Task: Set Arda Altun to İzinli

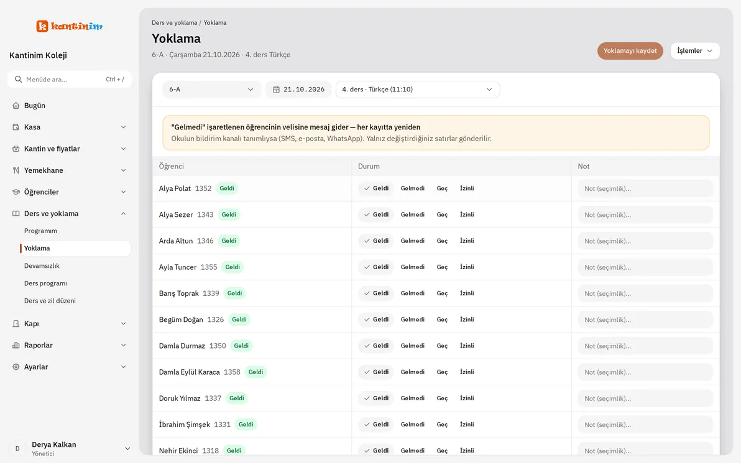Action: [x=467, y=241]
